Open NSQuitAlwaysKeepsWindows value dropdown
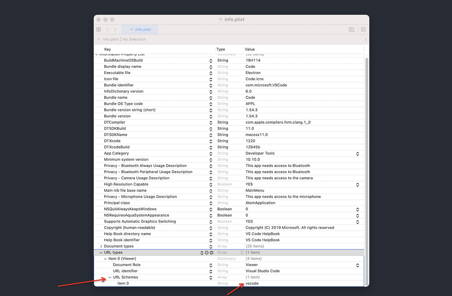 point(357,210)
